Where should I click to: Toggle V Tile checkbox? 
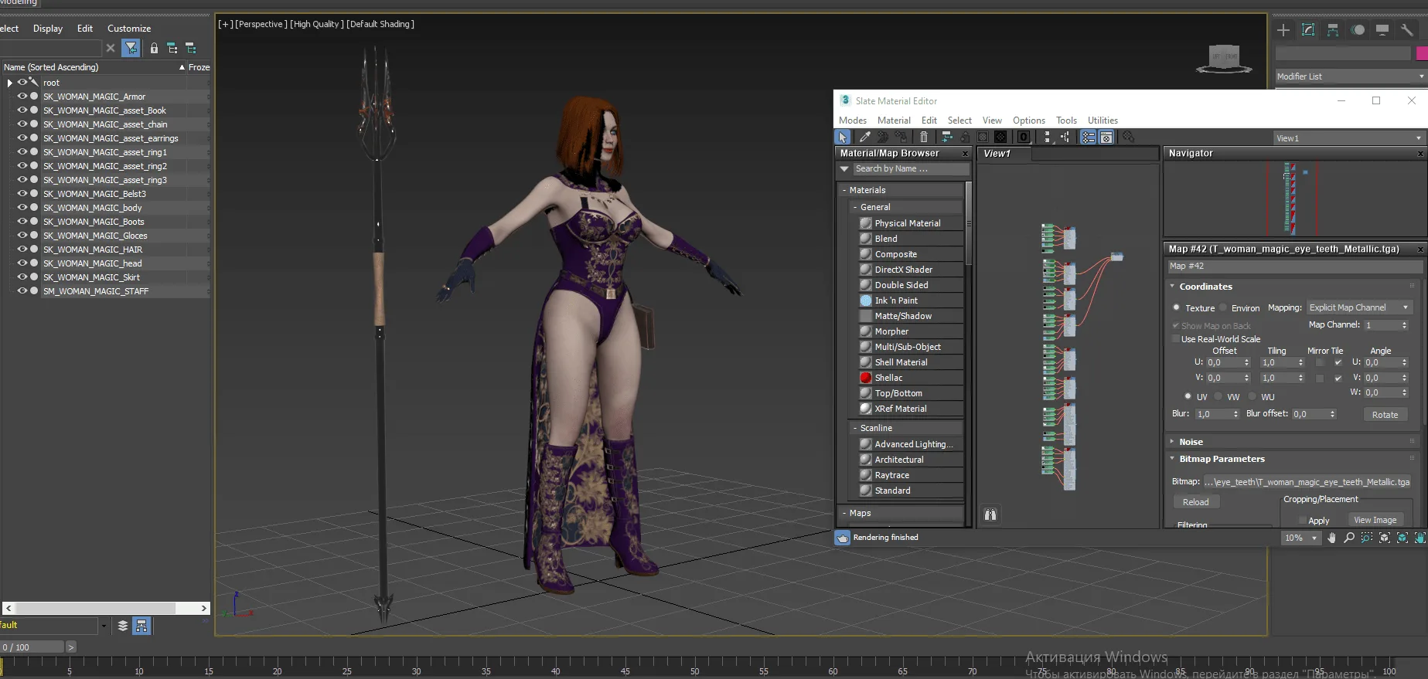coord(1338,379)
